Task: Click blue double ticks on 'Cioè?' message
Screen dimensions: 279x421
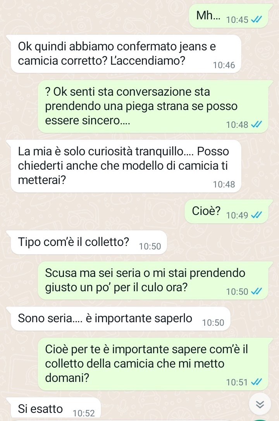Action: (x=256, y=215)
